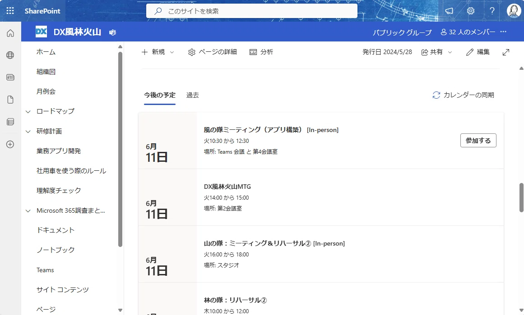Open 風の隊ミーティング（アプリ構築） event
Viewport: 524px width, 315px height.
point(271,130)
